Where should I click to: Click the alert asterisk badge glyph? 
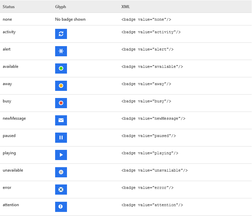[x=61, y=51]
